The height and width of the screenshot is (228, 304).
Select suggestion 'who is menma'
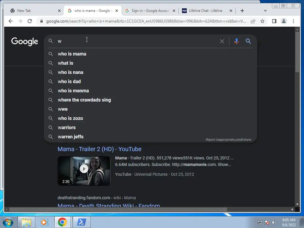[x=150, y=91]
